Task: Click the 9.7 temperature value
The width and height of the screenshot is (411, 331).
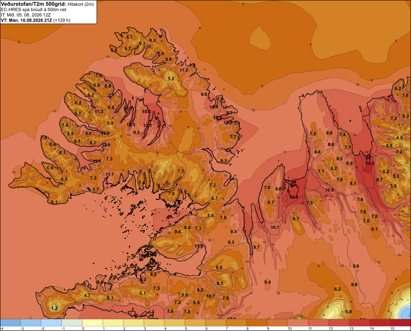Action: click(256, 247)
